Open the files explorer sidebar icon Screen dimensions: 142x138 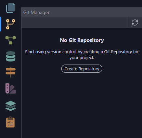tap(11, 8)
